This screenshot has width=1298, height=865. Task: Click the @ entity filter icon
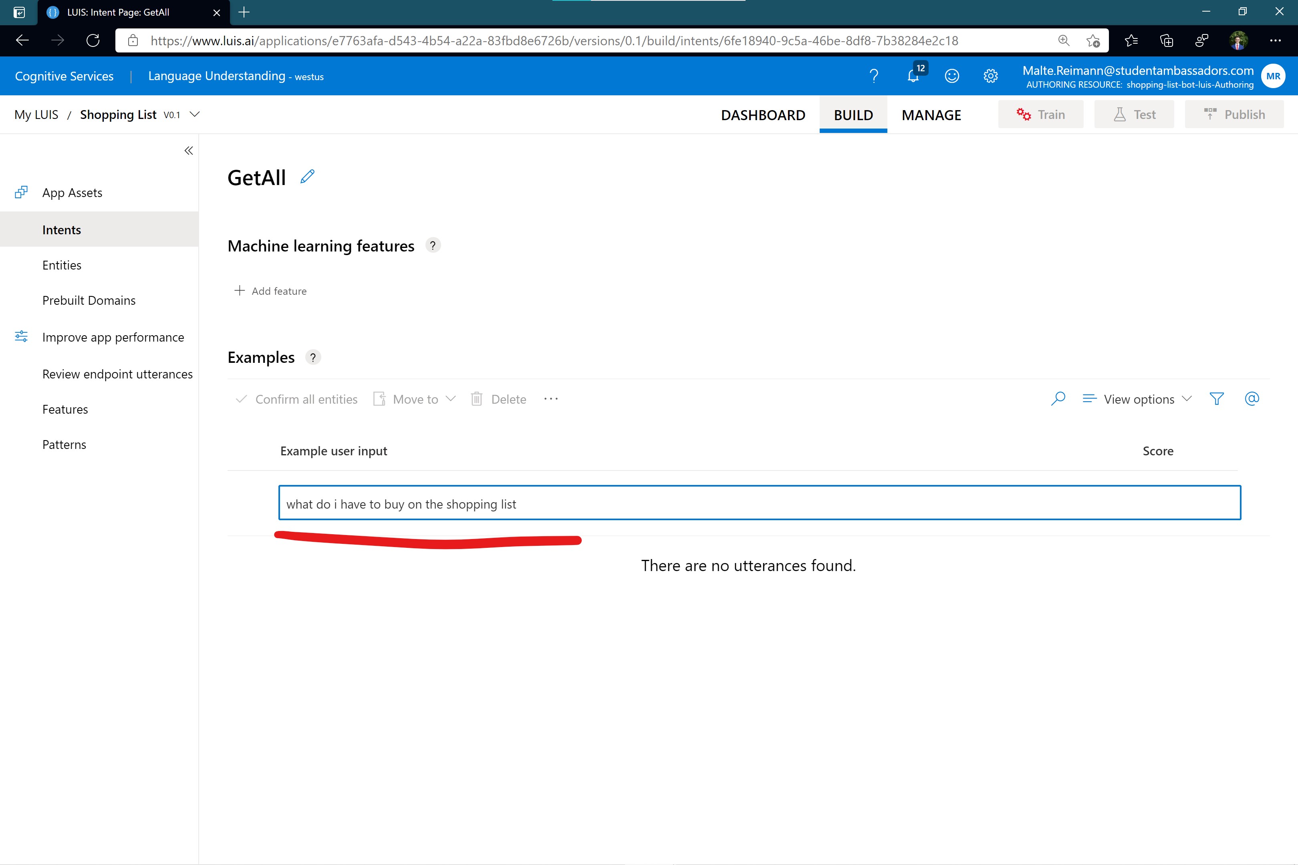tap(1252, 399)
